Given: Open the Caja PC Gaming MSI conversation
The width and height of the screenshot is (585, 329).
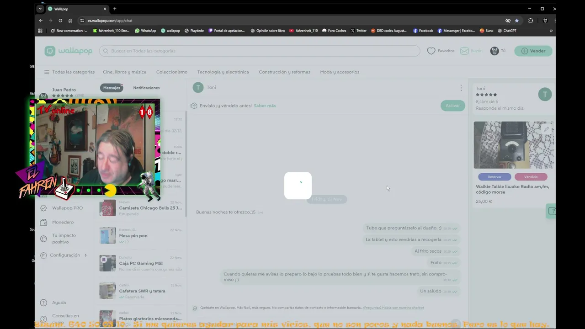Looking at the screenshot, I should pyautogui.click(x=141, y=263).
